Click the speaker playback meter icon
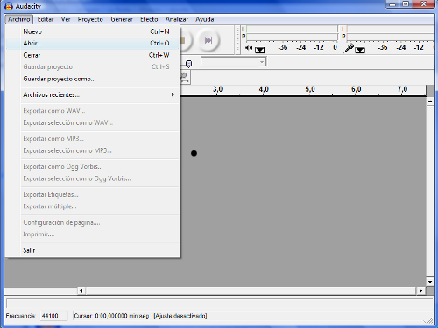Image resolution: width=438 pixels, height=328 pixels. [249, 48]
